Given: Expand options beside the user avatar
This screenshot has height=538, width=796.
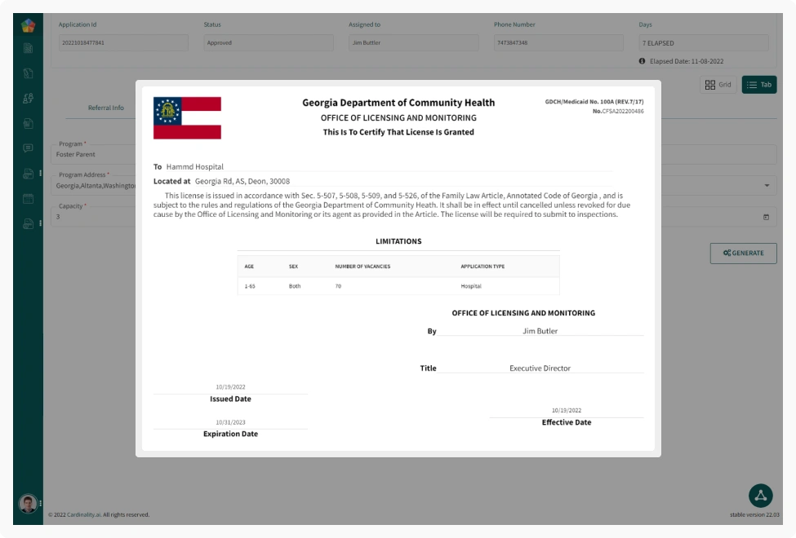Looking at the screenshot, I should click(x=40, y=504).
